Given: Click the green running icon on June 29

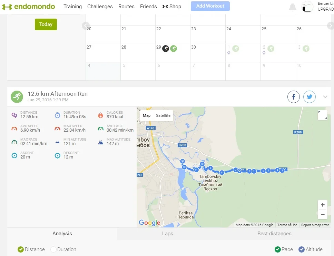Looking at the screenshot, I should coord(174,49).
